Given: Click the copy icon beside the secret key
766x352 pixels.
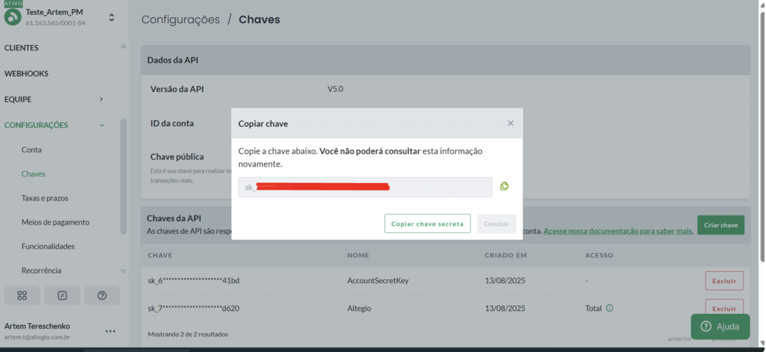Looking at the screenshot, I should (x=504, y=186).
